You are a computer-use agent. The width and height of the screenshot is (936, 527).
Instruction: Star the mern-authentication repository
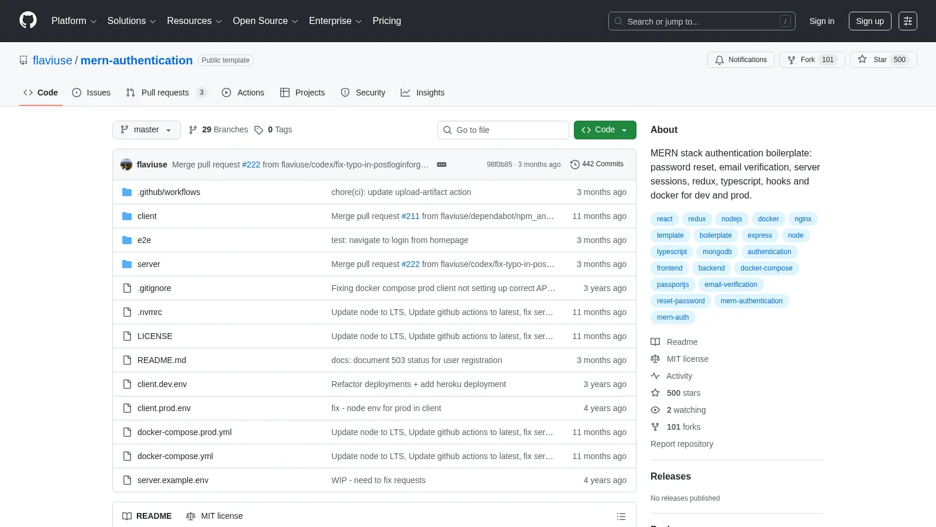tap(883, 60)
